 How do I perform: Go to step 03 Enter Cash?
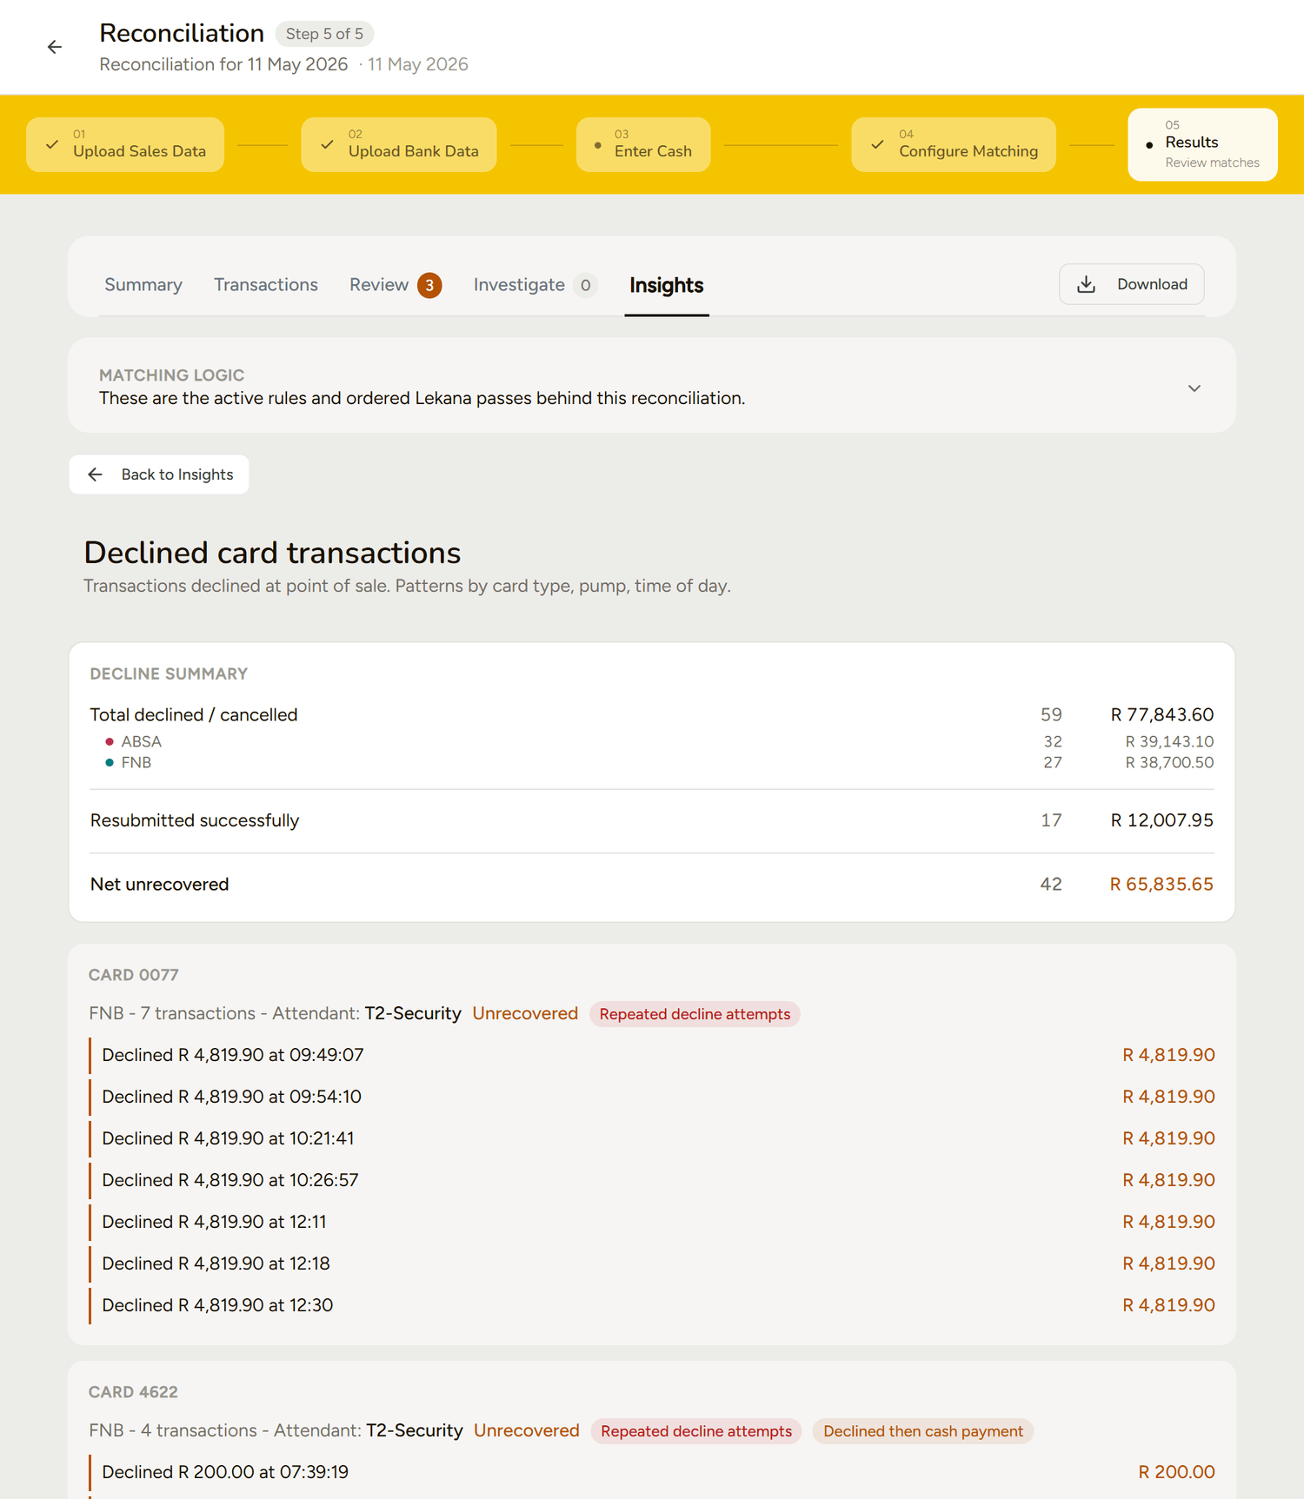(x=643, y=144)
